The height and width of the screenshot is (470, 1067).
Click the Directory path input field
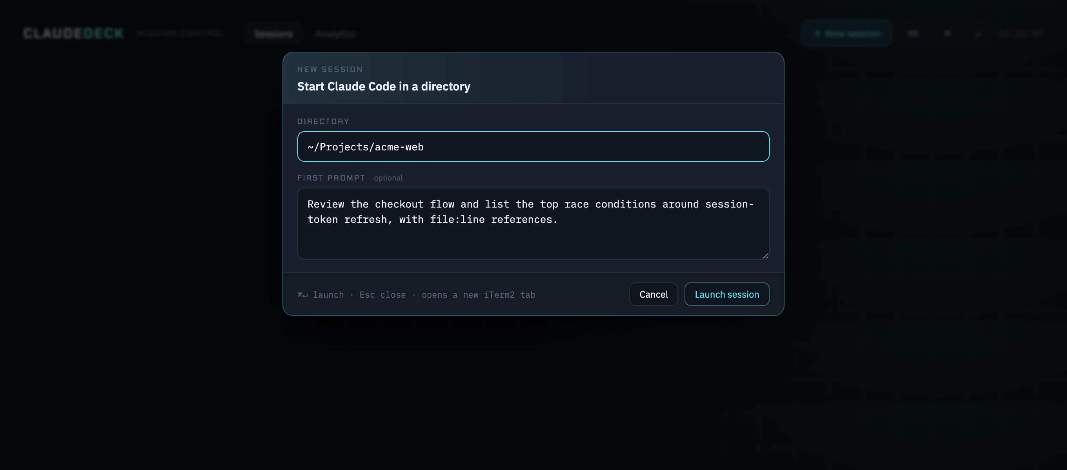coord(533,146)
